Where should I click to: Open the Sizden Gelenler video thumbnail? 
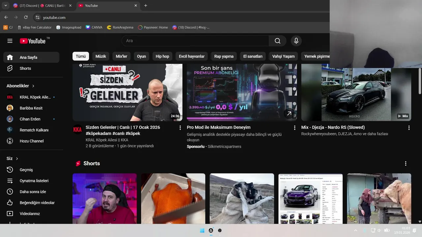click(x=128, y=92)
